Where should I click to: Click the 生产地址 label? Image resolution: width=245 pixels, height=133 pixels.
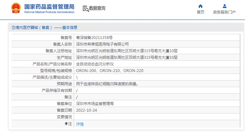point(64,57)
